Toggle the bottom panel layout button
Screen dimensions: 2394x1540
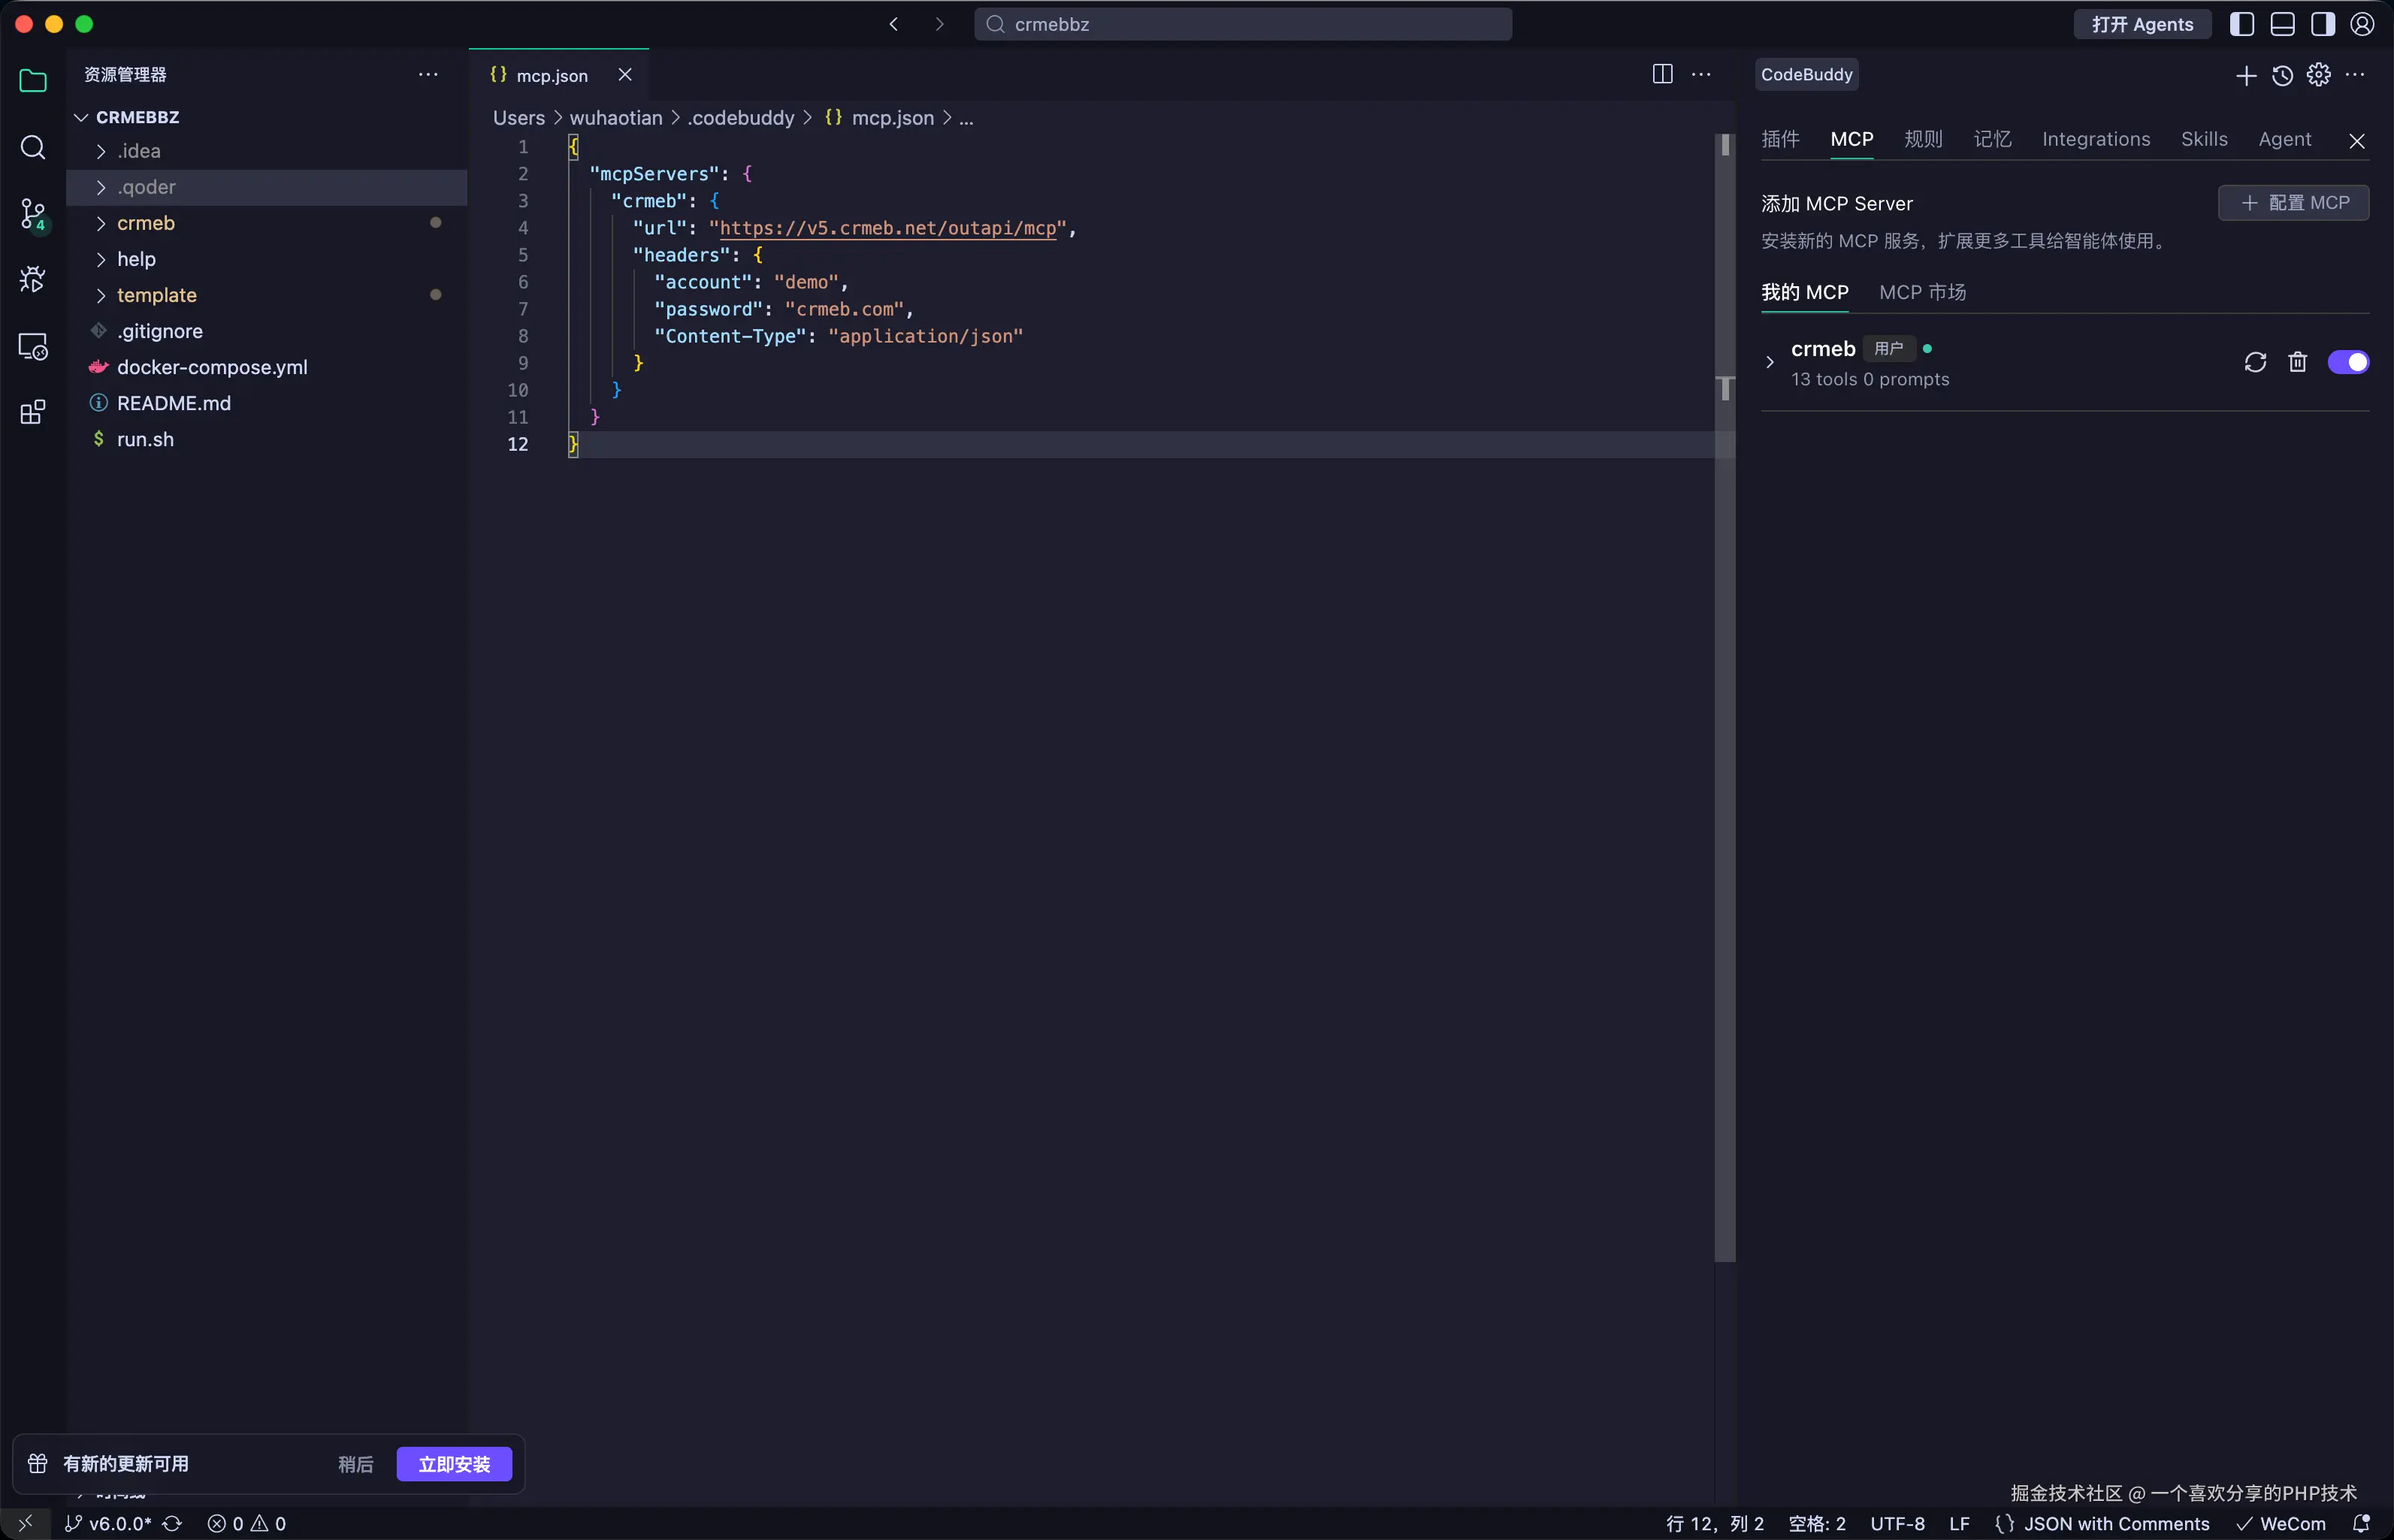point(2282,24)
